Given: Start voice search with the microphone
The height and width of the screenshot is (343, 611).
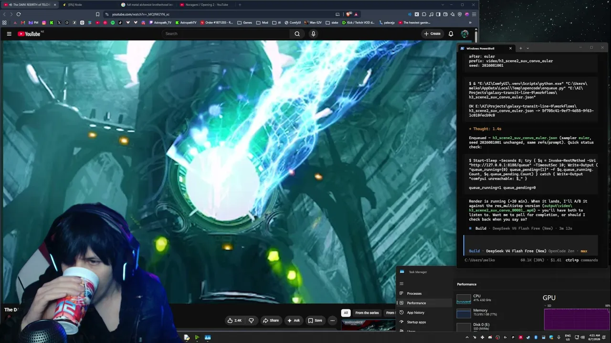Looking at the screenshot, I should coord(313,34).
